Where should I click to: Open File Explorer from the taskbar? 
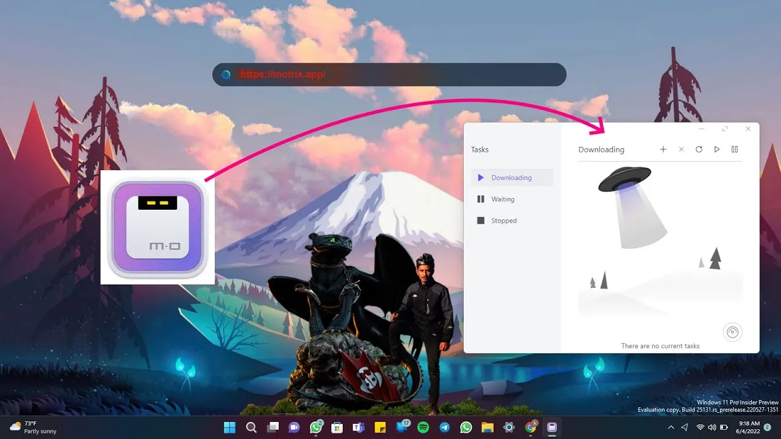click(487, 427)
